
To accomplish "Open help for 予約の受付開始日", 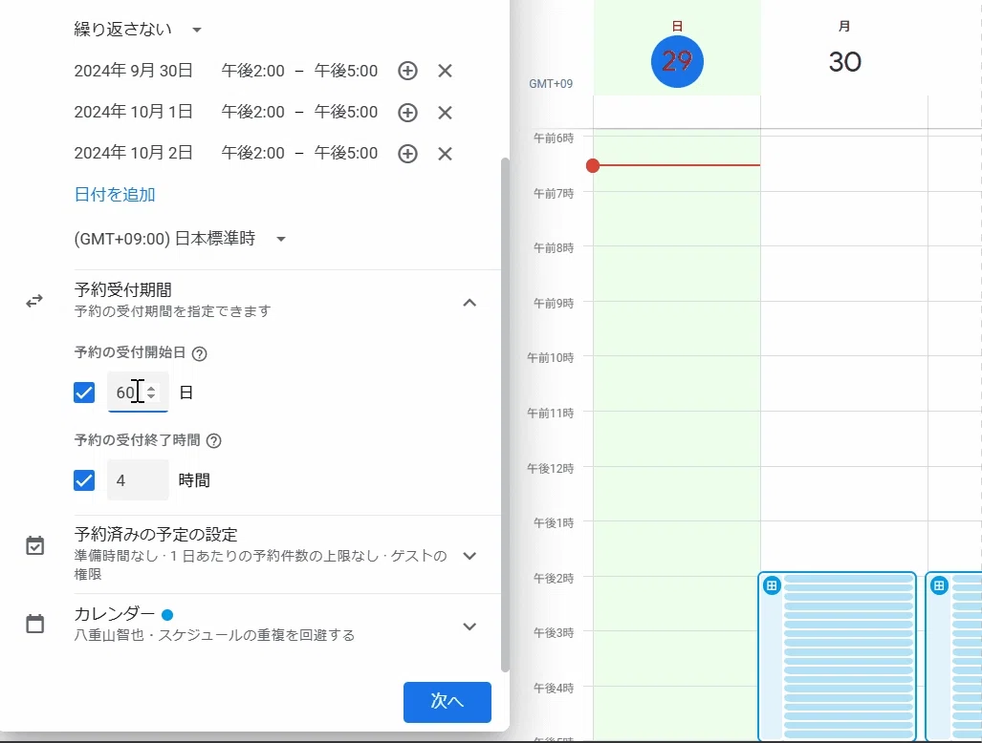I will tap(199, 354).
